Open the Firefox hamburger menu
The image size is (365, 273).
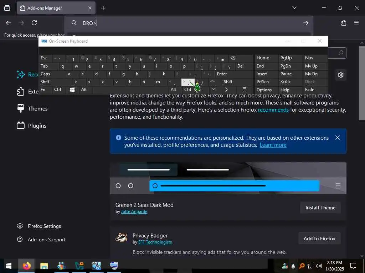coord(356,23)
